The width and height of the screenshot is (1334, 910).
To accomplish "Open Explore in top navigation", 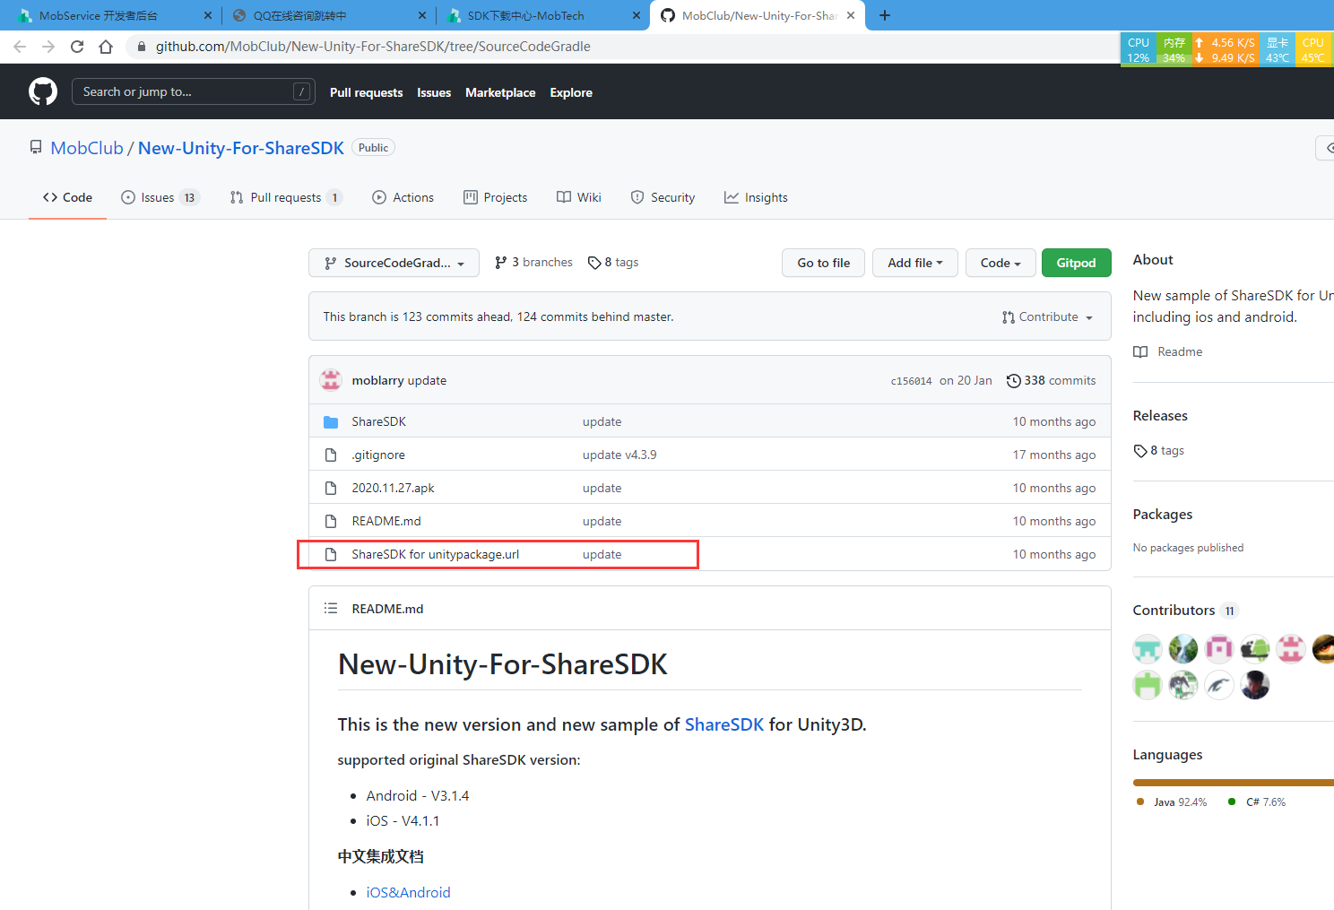I will click(x=571, y=92).
